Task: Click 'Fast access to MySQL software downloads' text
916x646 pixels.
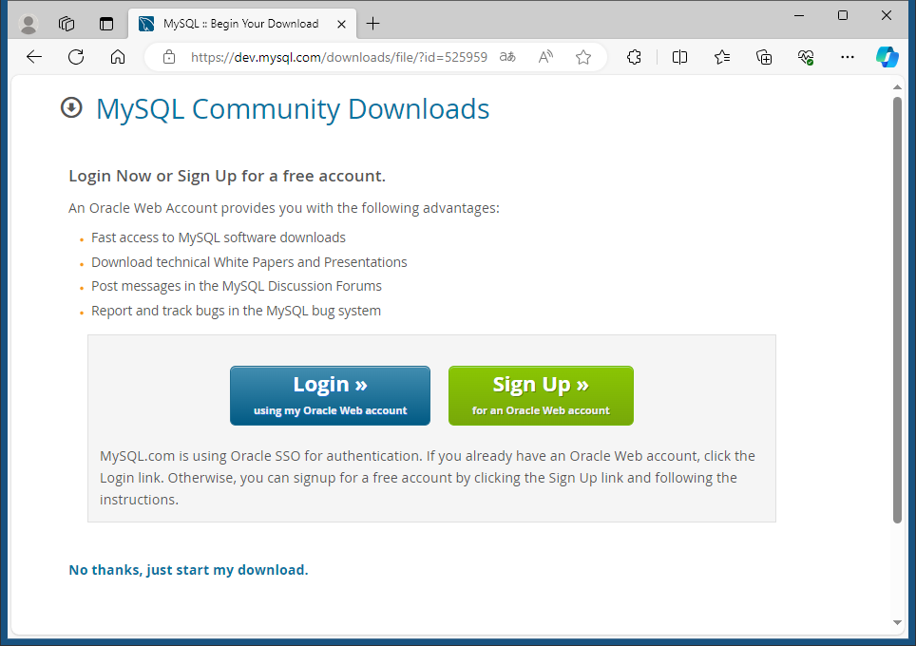Action: tap(219, 237)
